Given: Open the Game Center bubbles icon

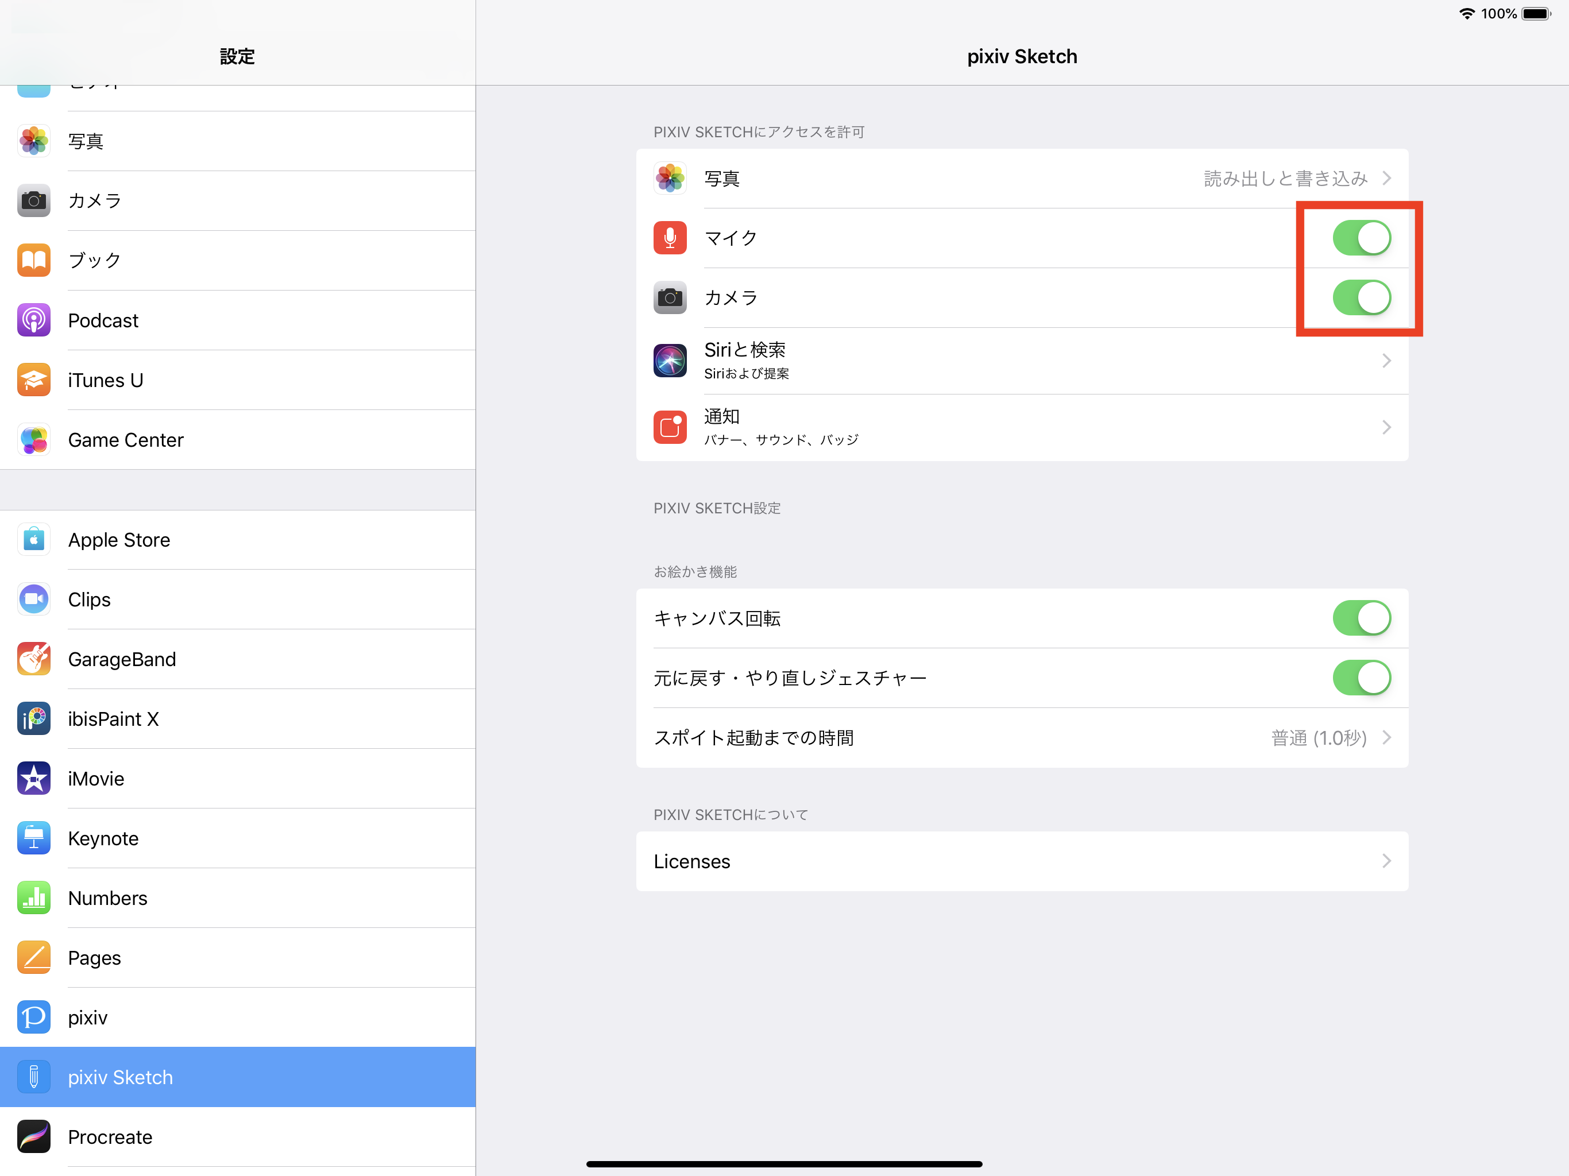Looking at the screenshot, I should pyautogui.click(x=33, y=440).
